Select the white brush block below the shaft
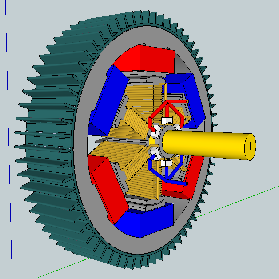 point(167,163)
